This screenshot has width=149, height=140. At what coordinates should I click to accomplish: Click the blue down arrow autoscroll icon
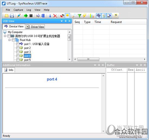click(50, 16)
